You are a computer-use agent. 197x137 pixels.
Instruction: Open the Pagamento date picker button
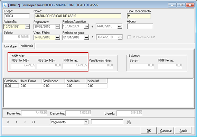click(57, 27)
